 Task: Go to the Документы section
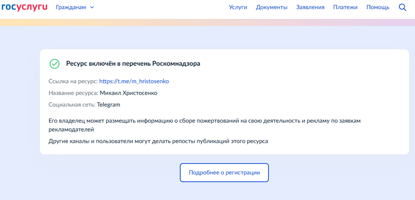pyautogui.click(x=271, y=7)
